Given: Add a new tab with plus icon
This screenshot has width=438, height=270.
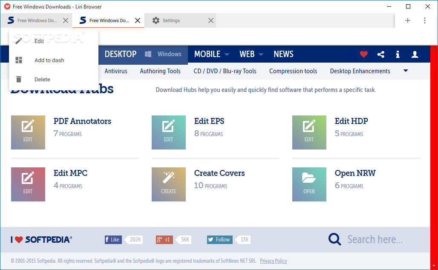Looking at the screenshot, I should [408, 20].
